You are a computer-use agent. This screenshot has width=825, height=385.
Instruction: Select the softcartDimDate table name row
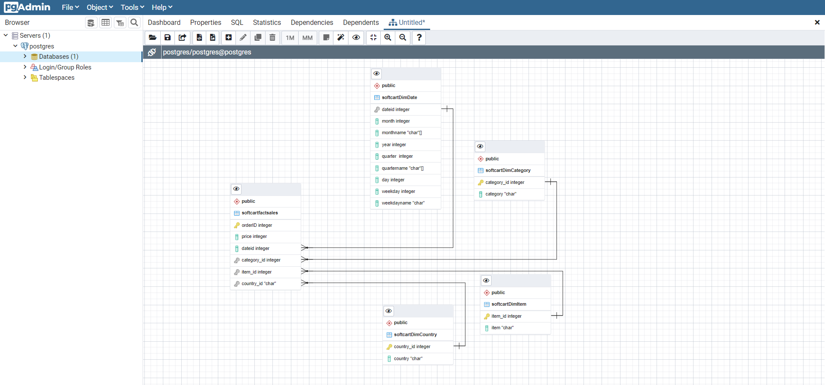[x=406, y=98]
